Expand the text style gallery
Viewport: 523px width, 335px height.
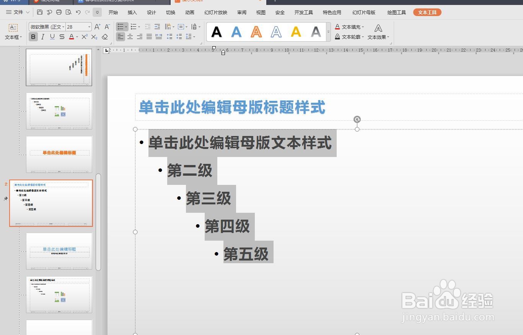(328, 32)
